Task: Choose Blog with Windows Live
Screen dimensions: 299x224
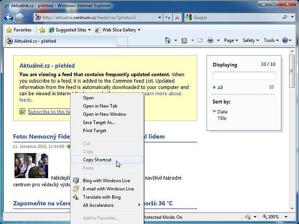Action: [107, 181]
